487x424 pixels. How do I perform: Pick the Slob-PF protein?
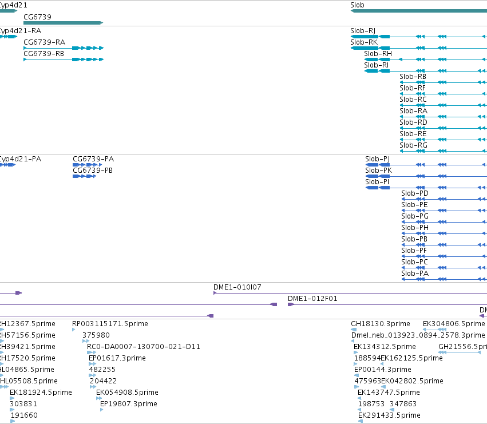pyautogui.click(x=444, y=256)
